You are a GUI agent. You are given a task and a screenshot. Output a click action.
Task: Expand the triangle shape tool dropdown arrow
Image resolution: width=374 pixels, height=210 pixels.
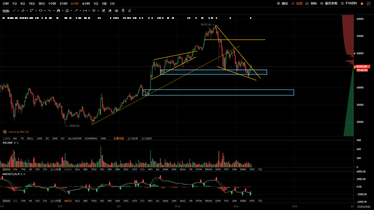pyautogui.click(x=36, y=11)
